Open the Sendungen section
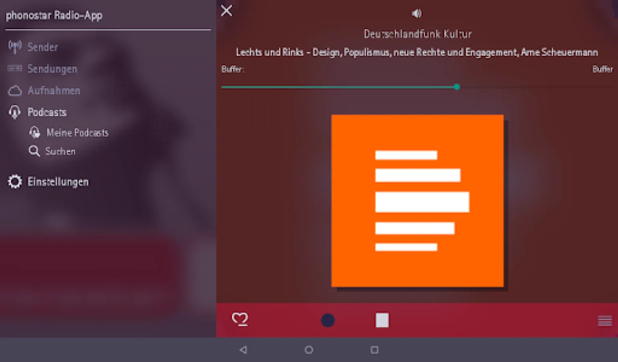Image resolution: width=618 pixels, height=362 pixels. [x=52, y=69]
